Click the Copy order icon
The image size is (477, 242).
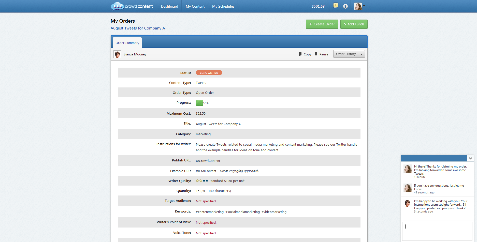pyautogui.click(x=300, y=54)
